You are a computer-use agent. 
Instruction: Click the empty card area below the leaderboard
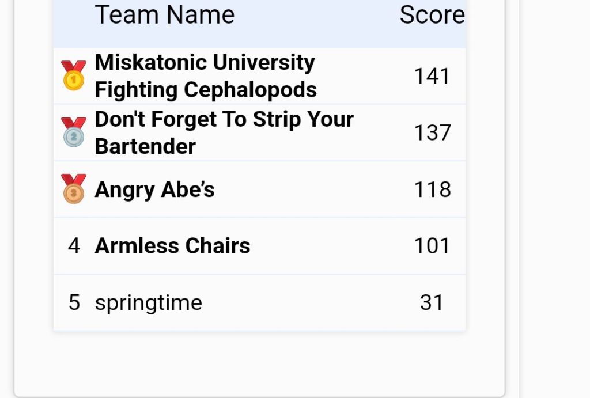[x=259, y=362]
